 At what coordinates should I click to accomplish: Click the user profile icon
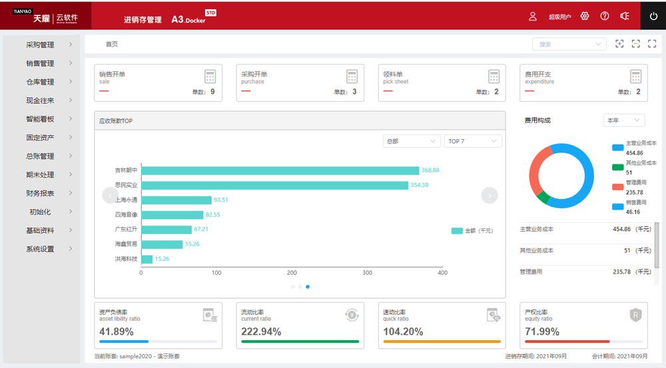pyautogui.click(x=533, y=16)
